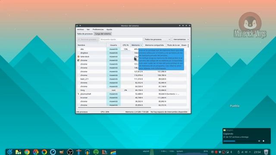Click the orange ring dock icon
The width and height of the screenshot is (276, 155).
44,152
